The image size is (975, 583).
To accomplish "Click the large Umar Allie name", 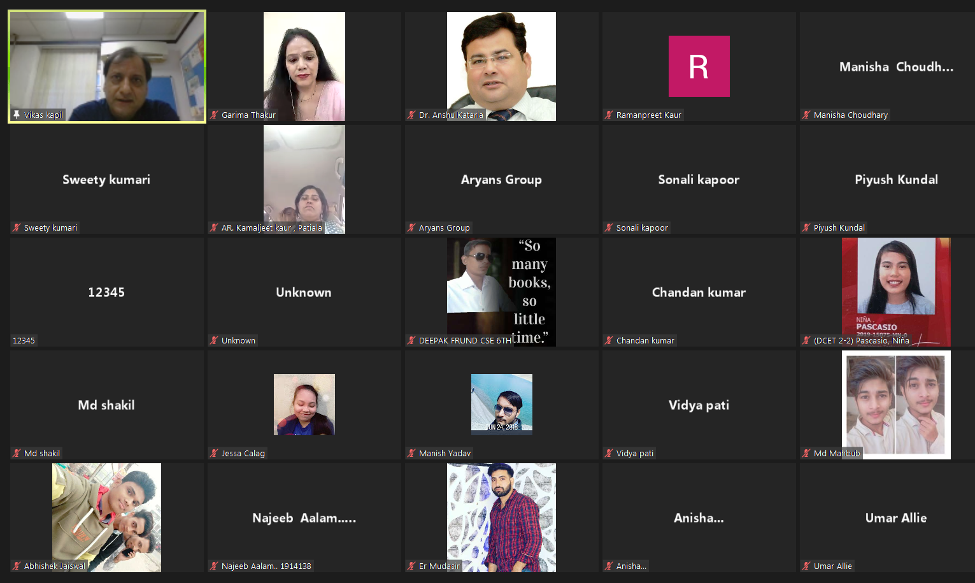I will (x=896, y=518).
